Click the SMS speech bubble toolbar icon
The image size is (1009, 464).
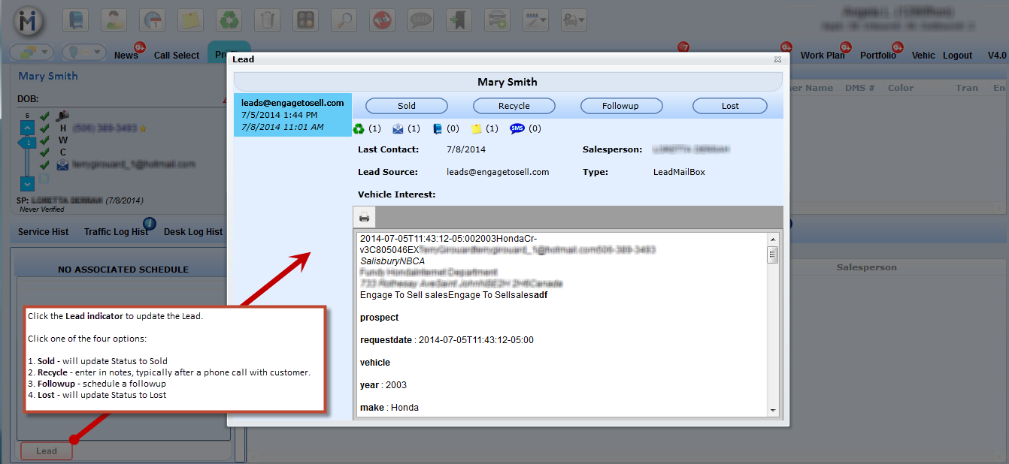pos(421,20)
